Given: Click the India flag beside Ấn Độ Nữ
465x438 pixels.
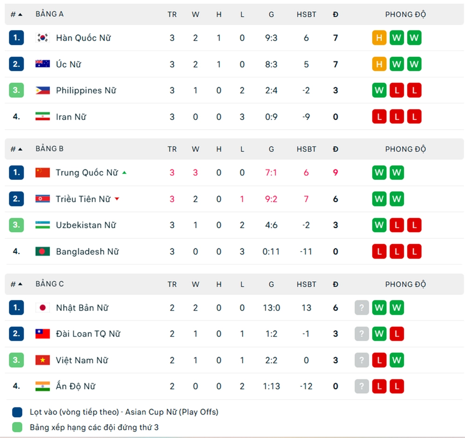Looking at the screenshot, I should pos(43,386).
